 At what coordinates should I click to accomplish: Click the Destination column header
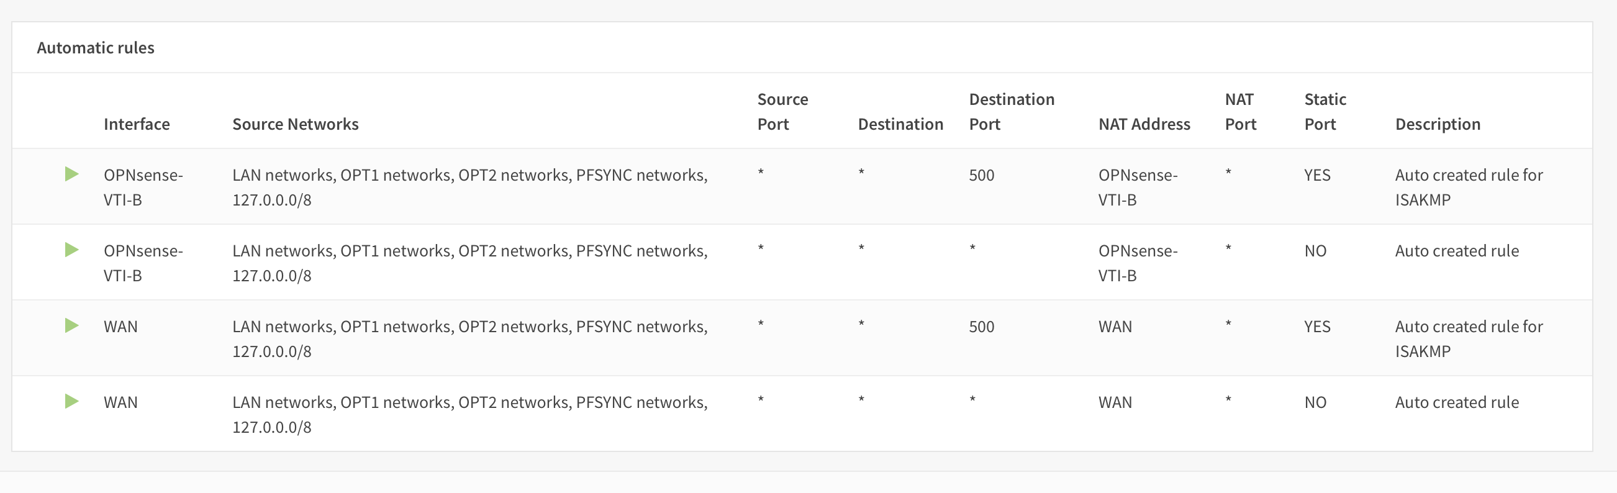click(900, 124)
